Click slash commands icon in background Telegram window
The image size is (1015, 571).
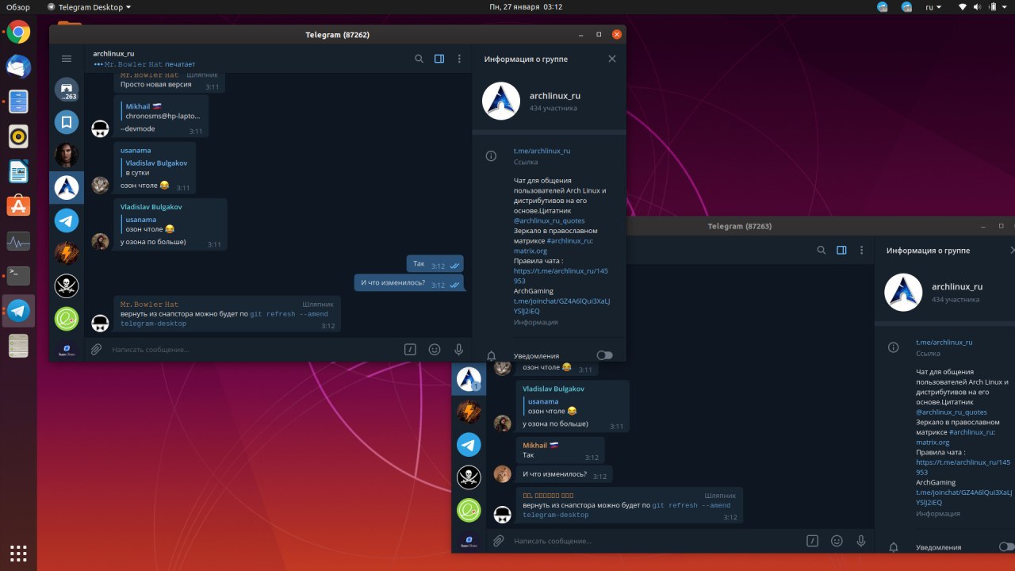[x=812, y=541]
